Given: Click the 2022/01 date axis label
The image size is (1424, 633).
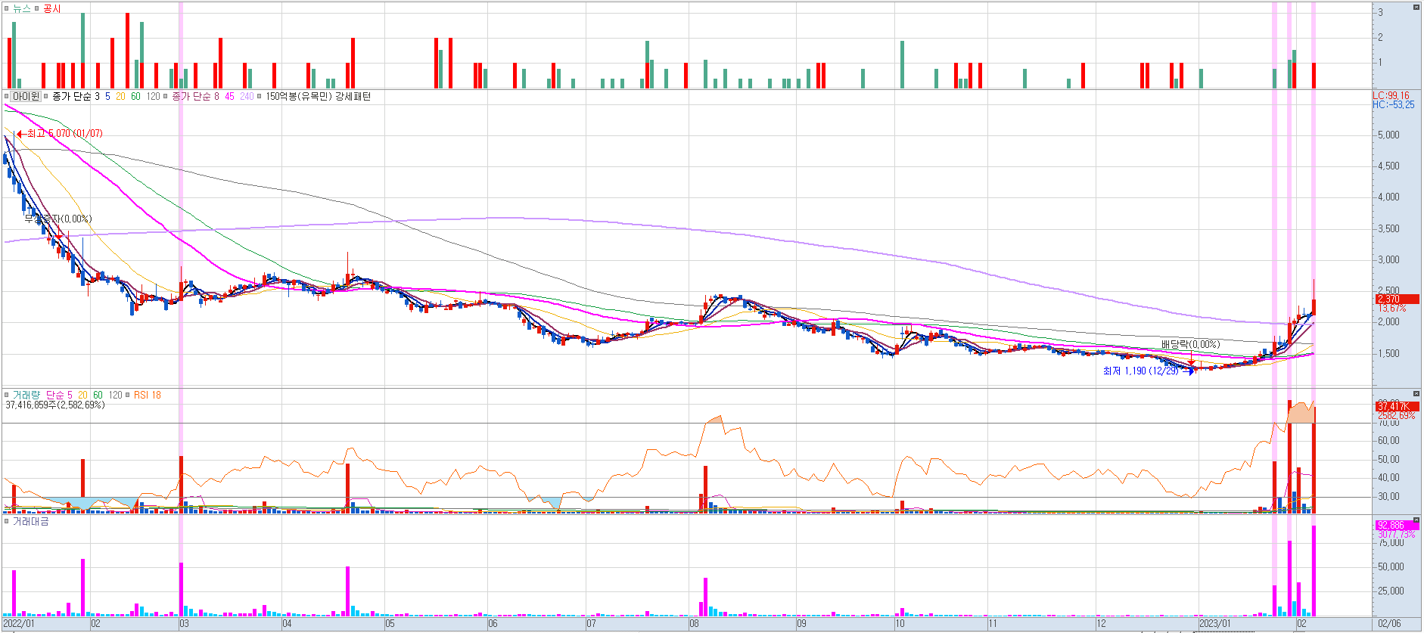Looking at the screenshot, I should click(x=19, y=623).
